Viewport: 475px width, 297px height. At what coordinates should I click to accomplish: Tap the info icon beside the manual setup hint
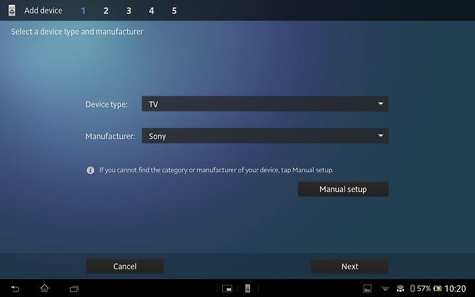tap(90, 170)
